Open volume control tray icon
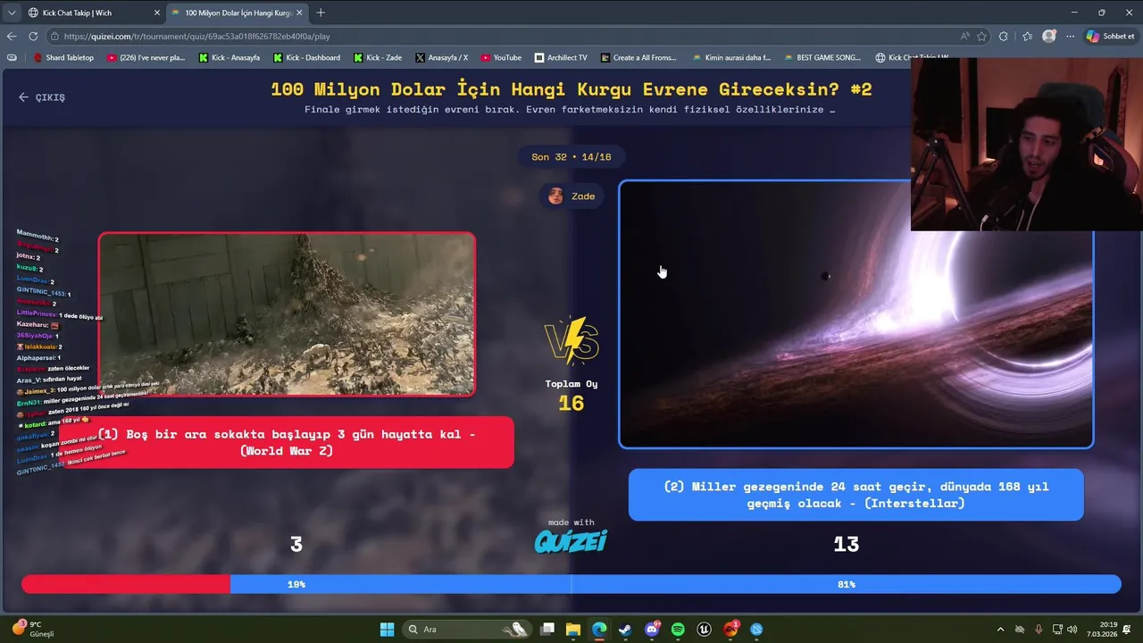Screen dimensions: 1143x643 pyautogui.click(x=1072, y=630)
